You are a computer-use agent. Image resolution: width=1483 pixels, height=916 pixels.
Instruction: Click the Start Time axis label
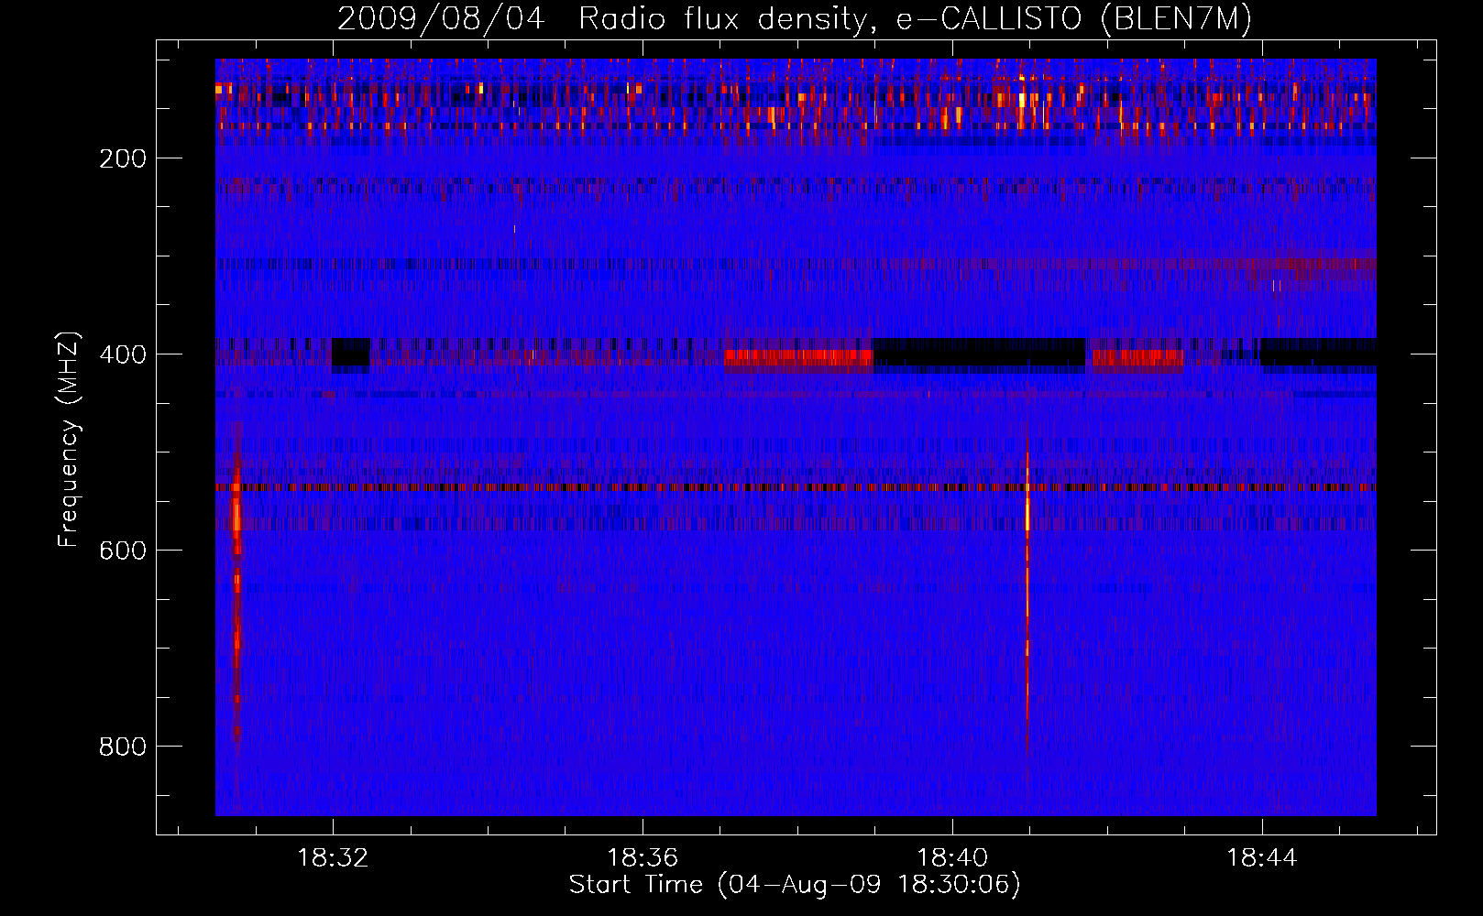coord(795,885)
